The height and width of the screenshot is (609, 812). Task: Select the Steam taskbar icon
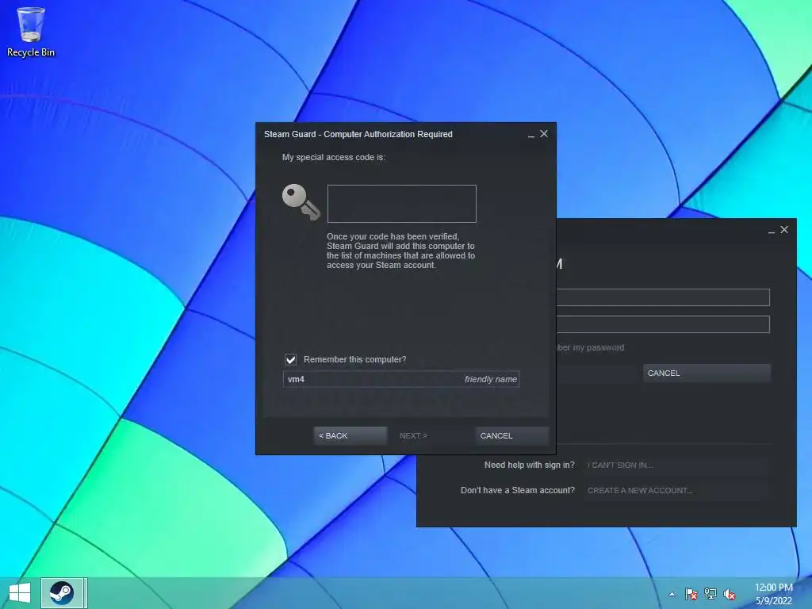[x=62, y=593]
